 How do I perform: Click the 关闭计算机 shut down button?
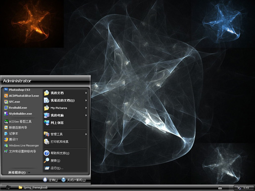[74, 180]
